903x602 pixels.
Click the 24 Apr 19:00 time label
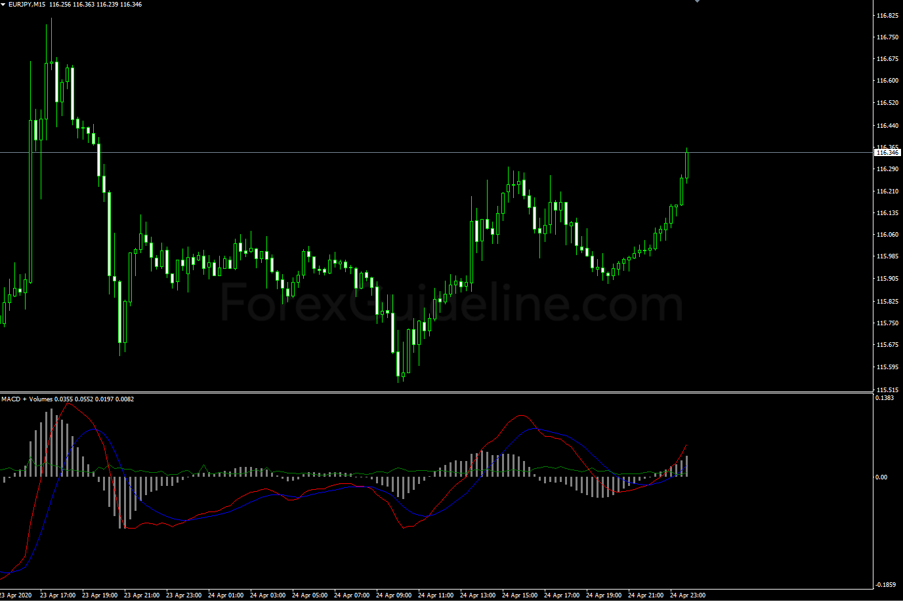pos(604,595)
